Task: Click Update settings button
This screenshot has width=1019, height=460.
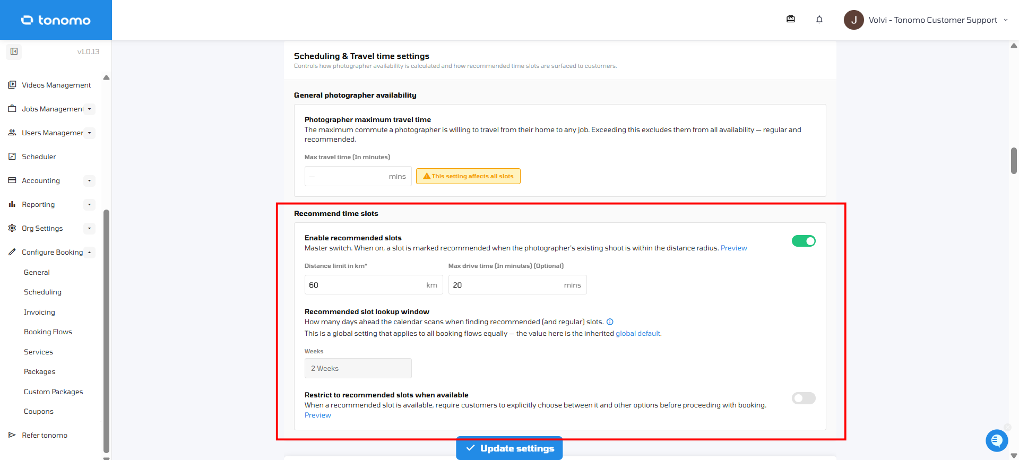Action: point(509,448)
